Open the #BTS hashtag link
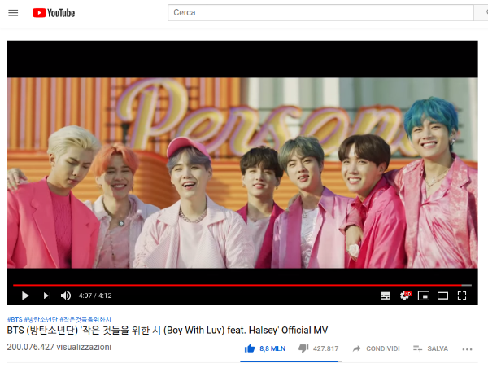 tap(15, 319)
